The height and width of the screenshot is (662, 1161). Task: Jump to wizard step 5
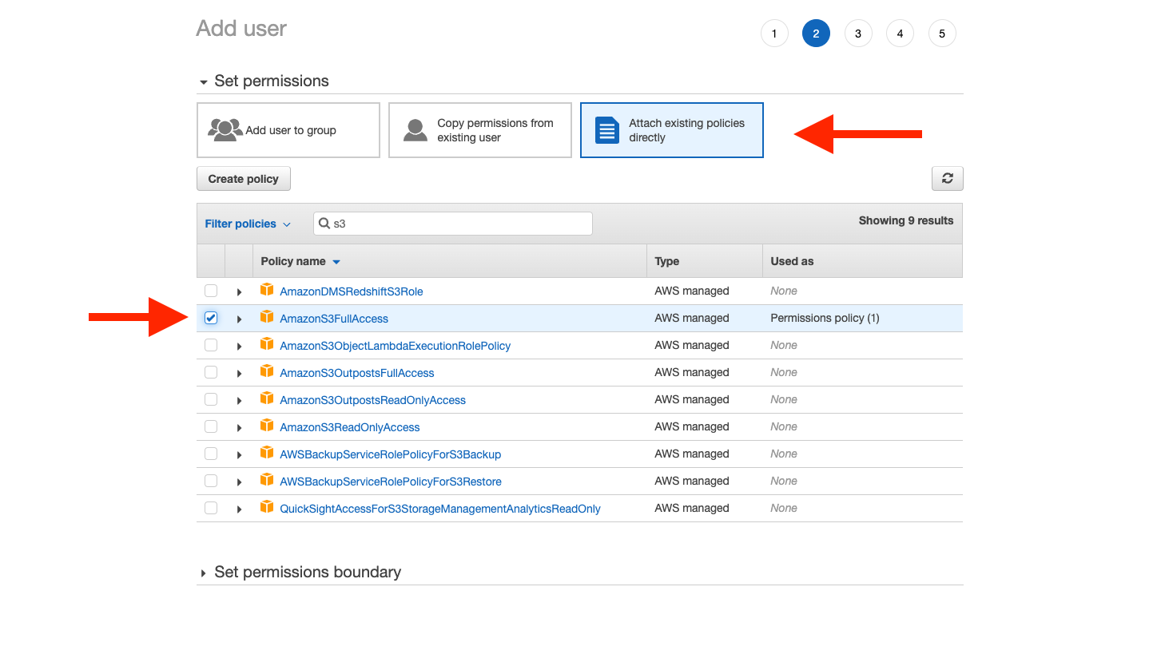click(942, 34)
